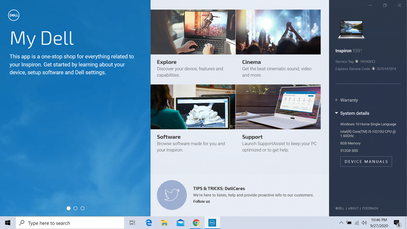The width and height of the screenshot is (407, 229).
Task: Open the Mail app on the taskbar
Action: tap(180, 223)
